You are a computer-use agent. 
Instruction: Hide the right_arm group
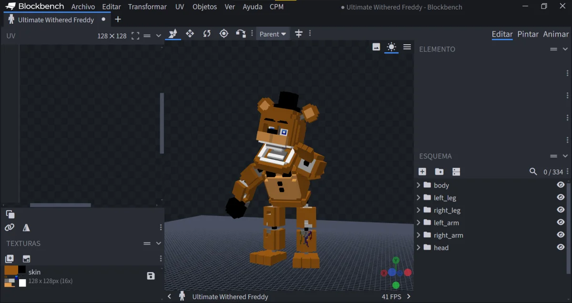561,235
